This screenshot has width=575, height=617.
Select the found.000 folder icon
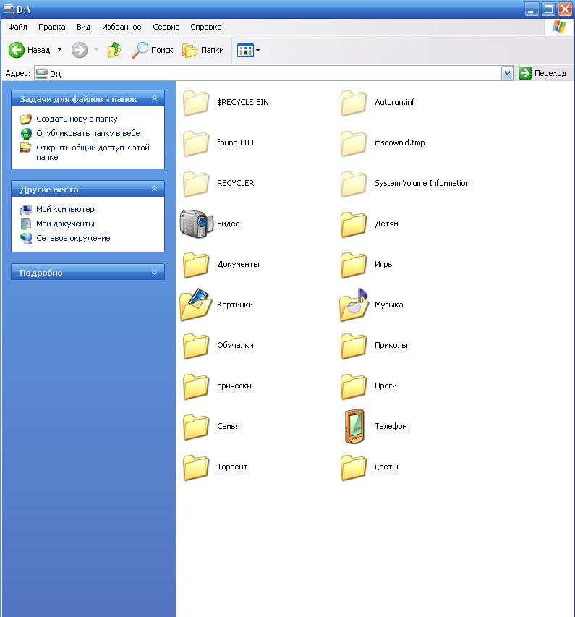(x=195, y=144)
